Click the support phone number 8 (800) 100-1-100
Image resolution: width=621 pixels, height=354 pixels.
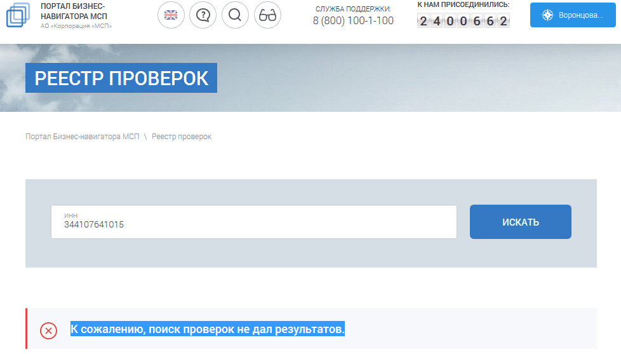(x=353, y=21)
